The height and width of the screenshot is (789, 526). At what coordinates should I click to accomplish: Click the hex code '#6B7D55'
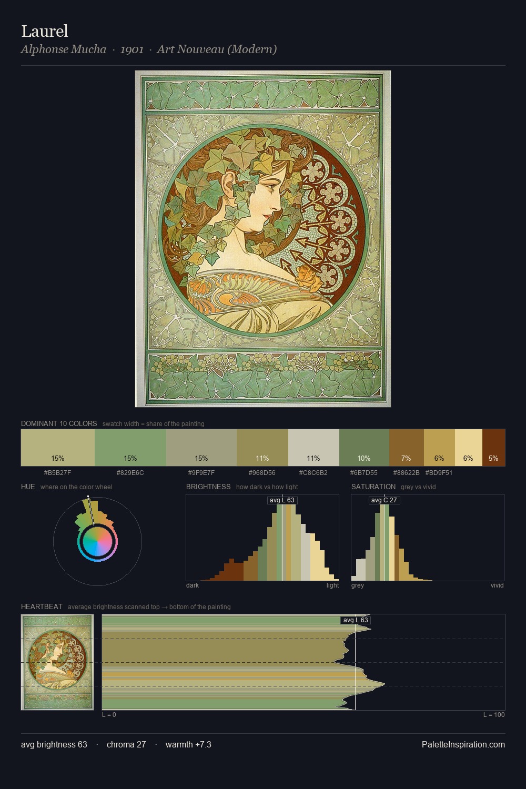click(x=363, y=473)
